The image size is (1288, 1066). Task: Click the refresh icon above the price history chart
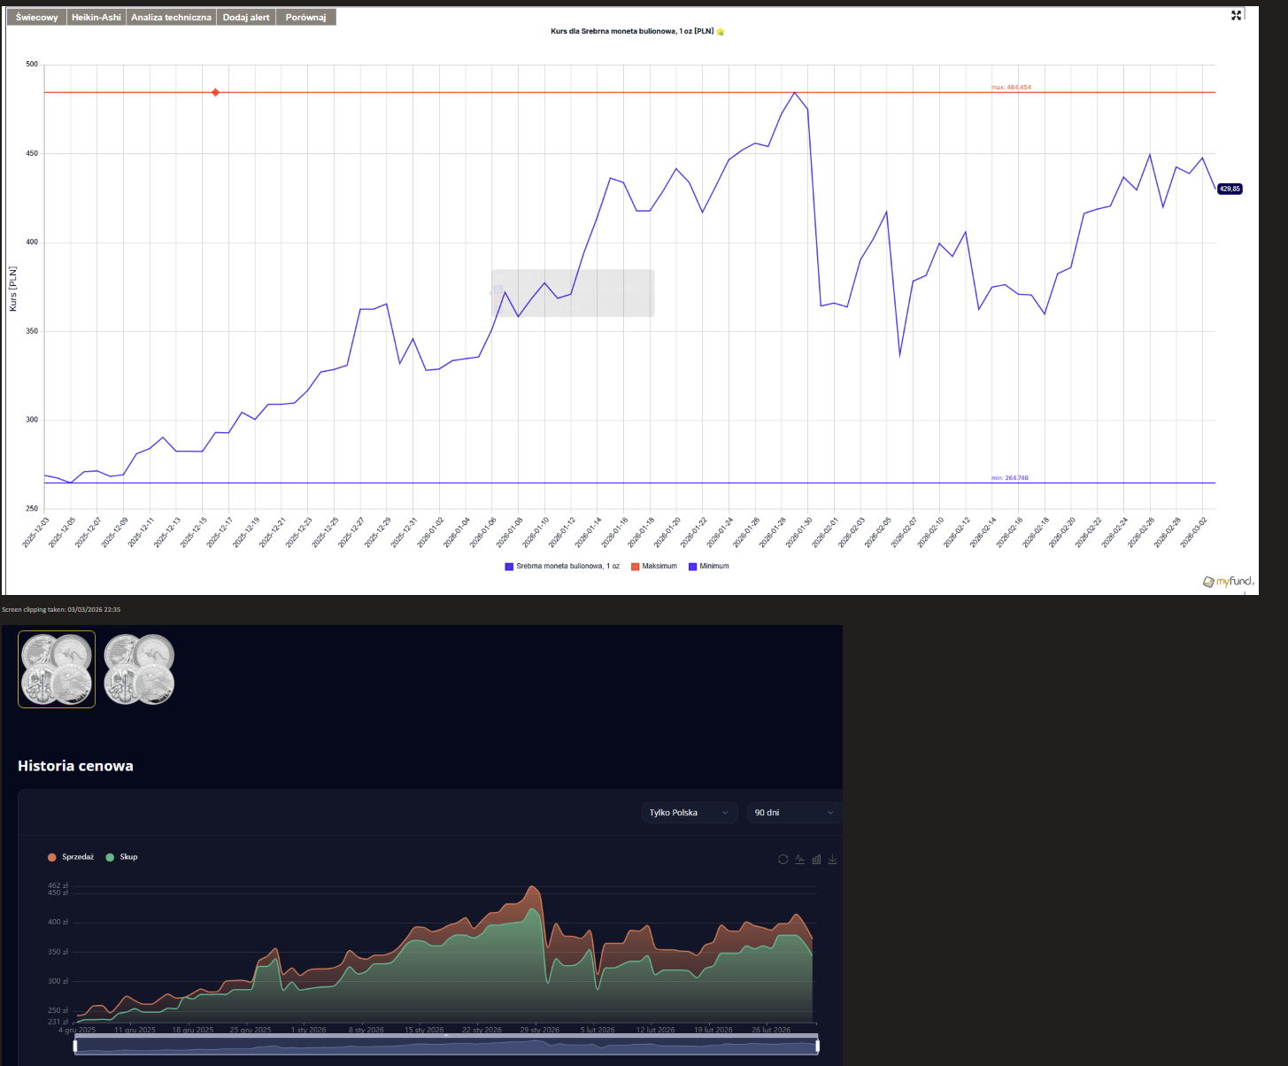pos(783,860)
